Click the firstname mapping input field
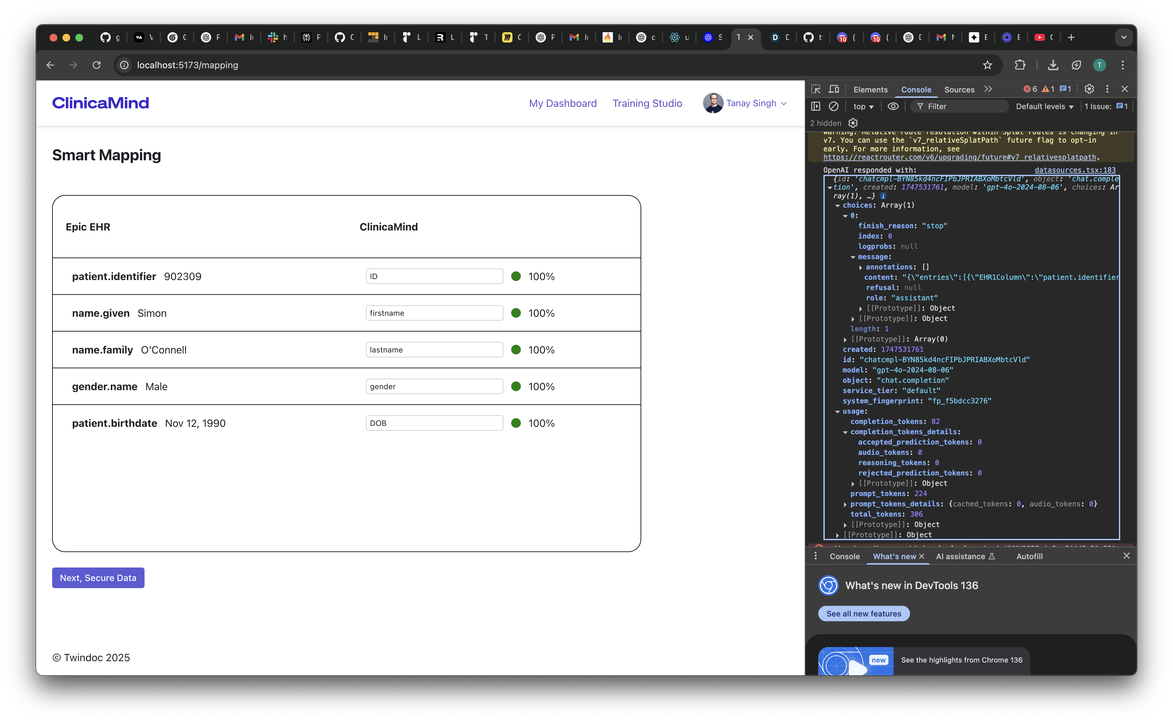The image size is (1173, 723). 434,313
